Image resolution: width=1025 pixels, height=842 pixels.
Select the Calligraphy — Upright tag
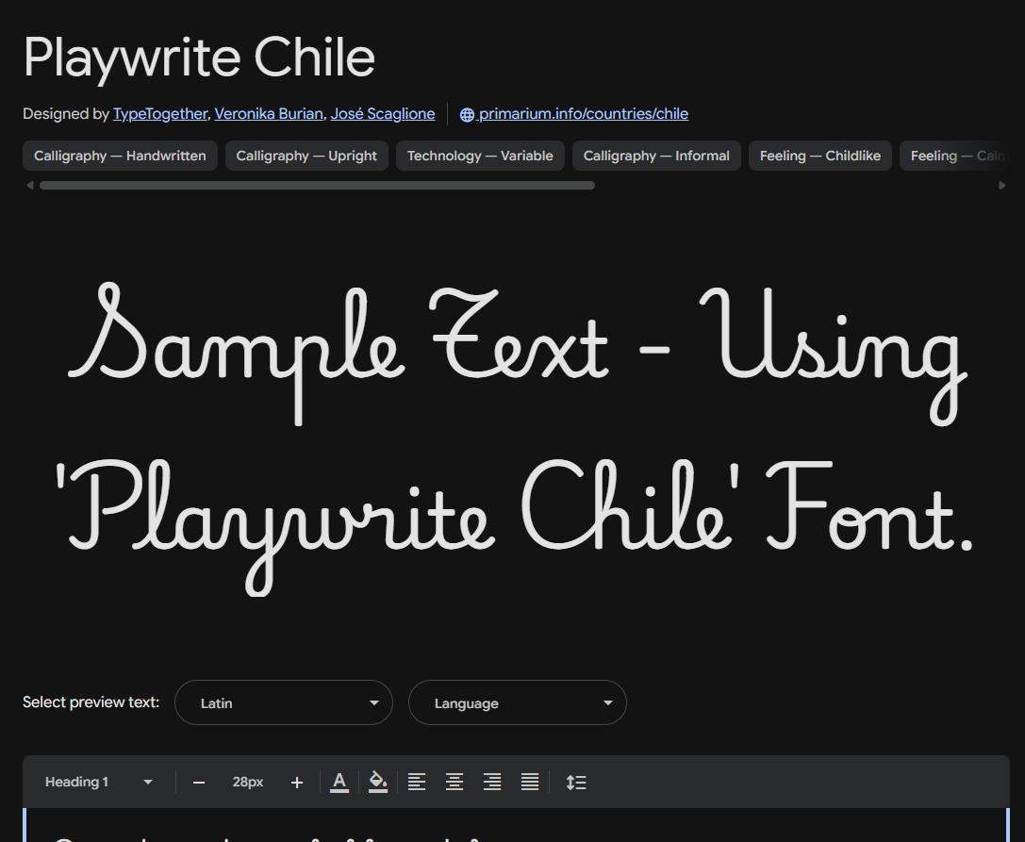point(306,156)
